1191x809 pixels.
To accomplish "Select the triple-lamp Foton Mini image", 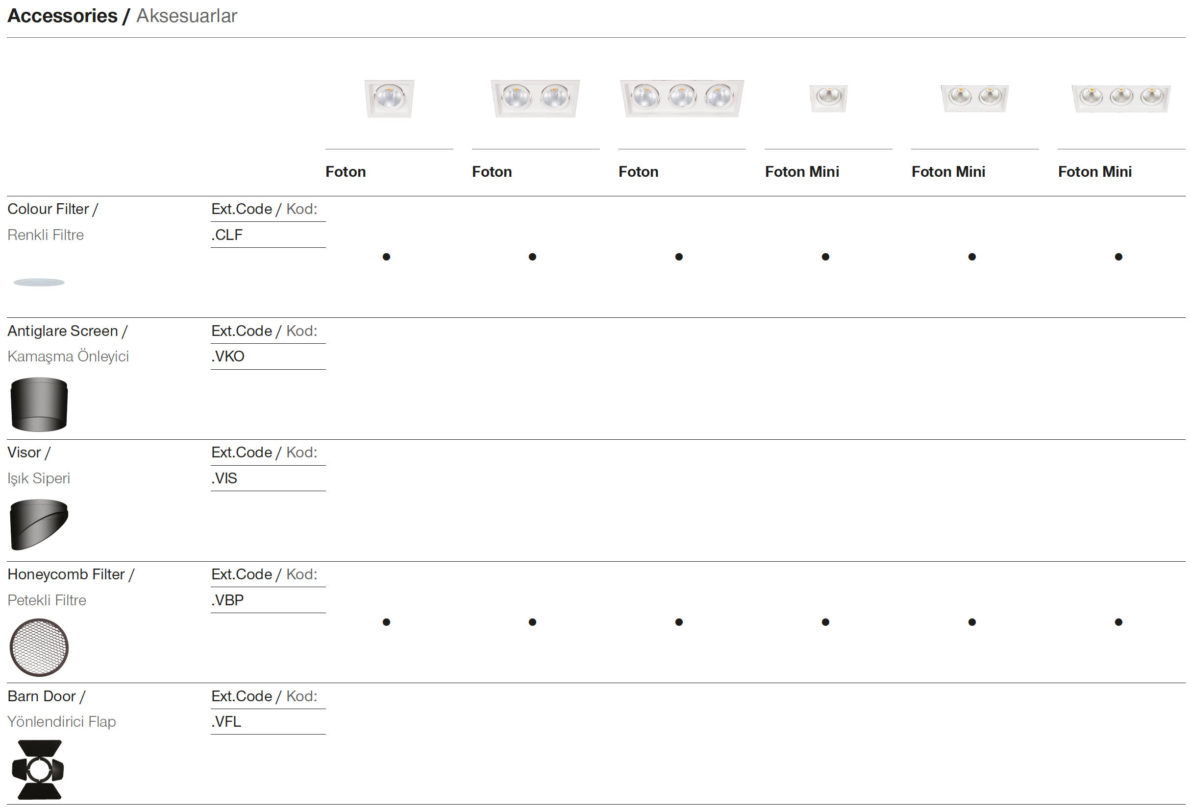I will pos(1121,98).
